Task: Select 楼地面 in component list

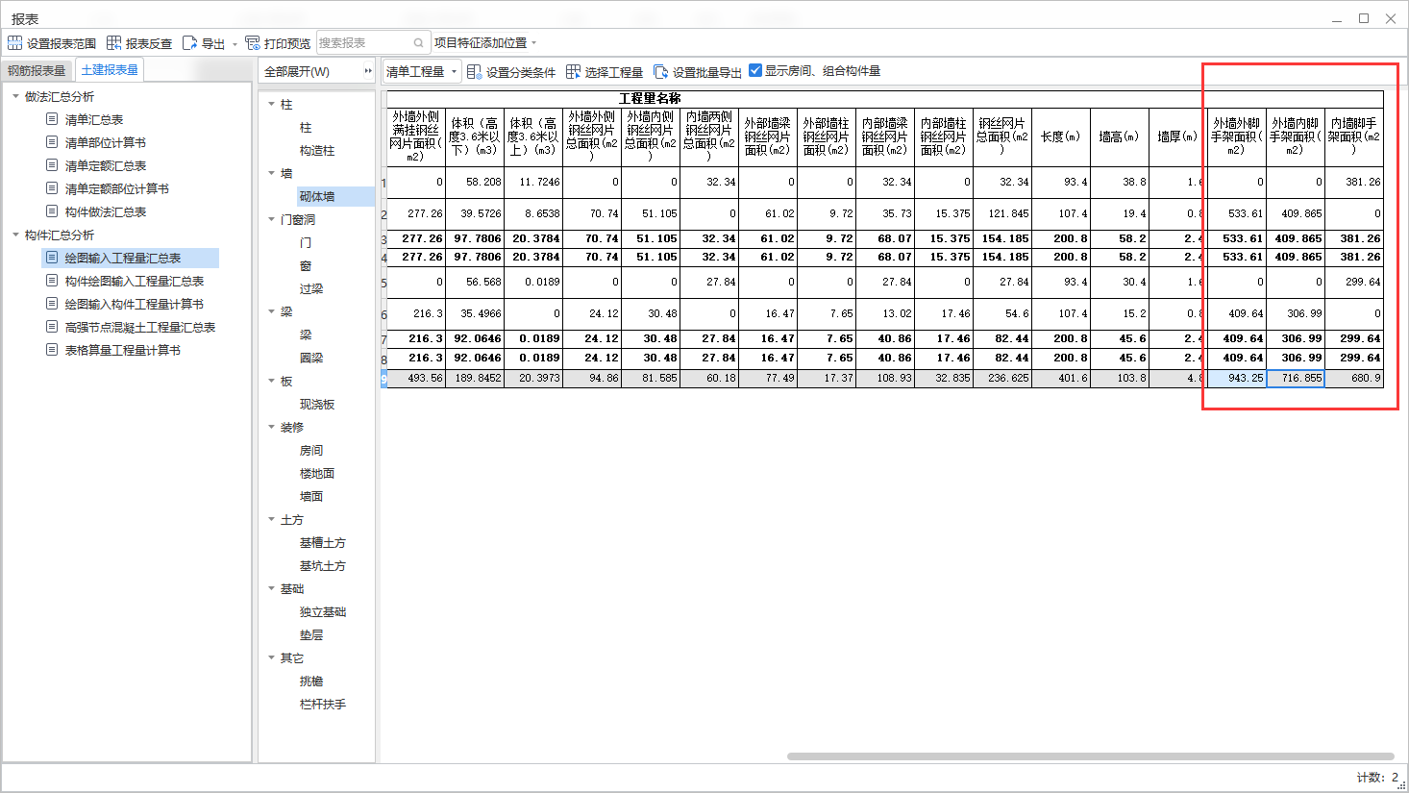Action: coord(317,473)
